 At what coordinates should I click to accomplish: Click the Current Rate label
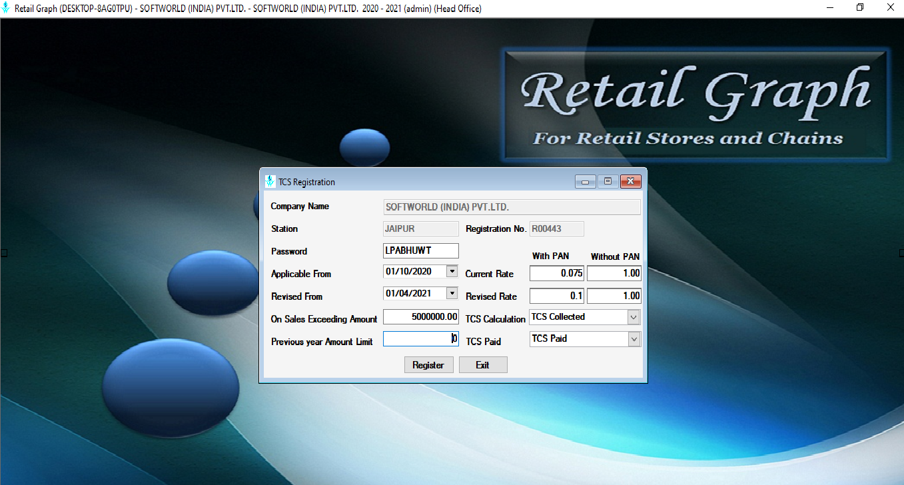490,274
